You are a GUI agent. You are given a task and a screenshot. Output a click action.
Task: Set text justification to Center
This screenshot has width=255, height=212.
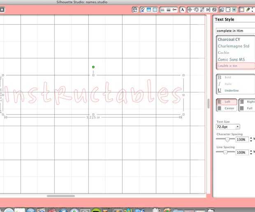click(227, 108)
